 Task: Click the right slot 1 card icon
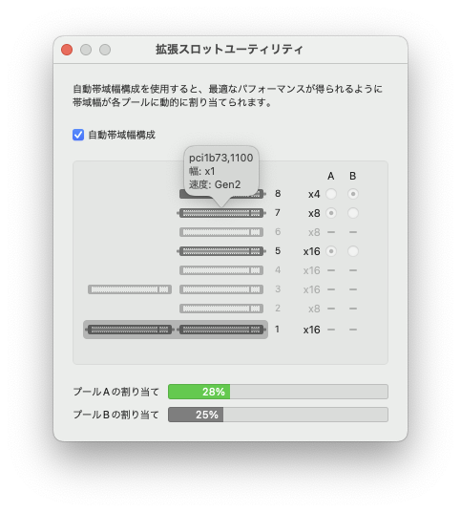(221, 330)
